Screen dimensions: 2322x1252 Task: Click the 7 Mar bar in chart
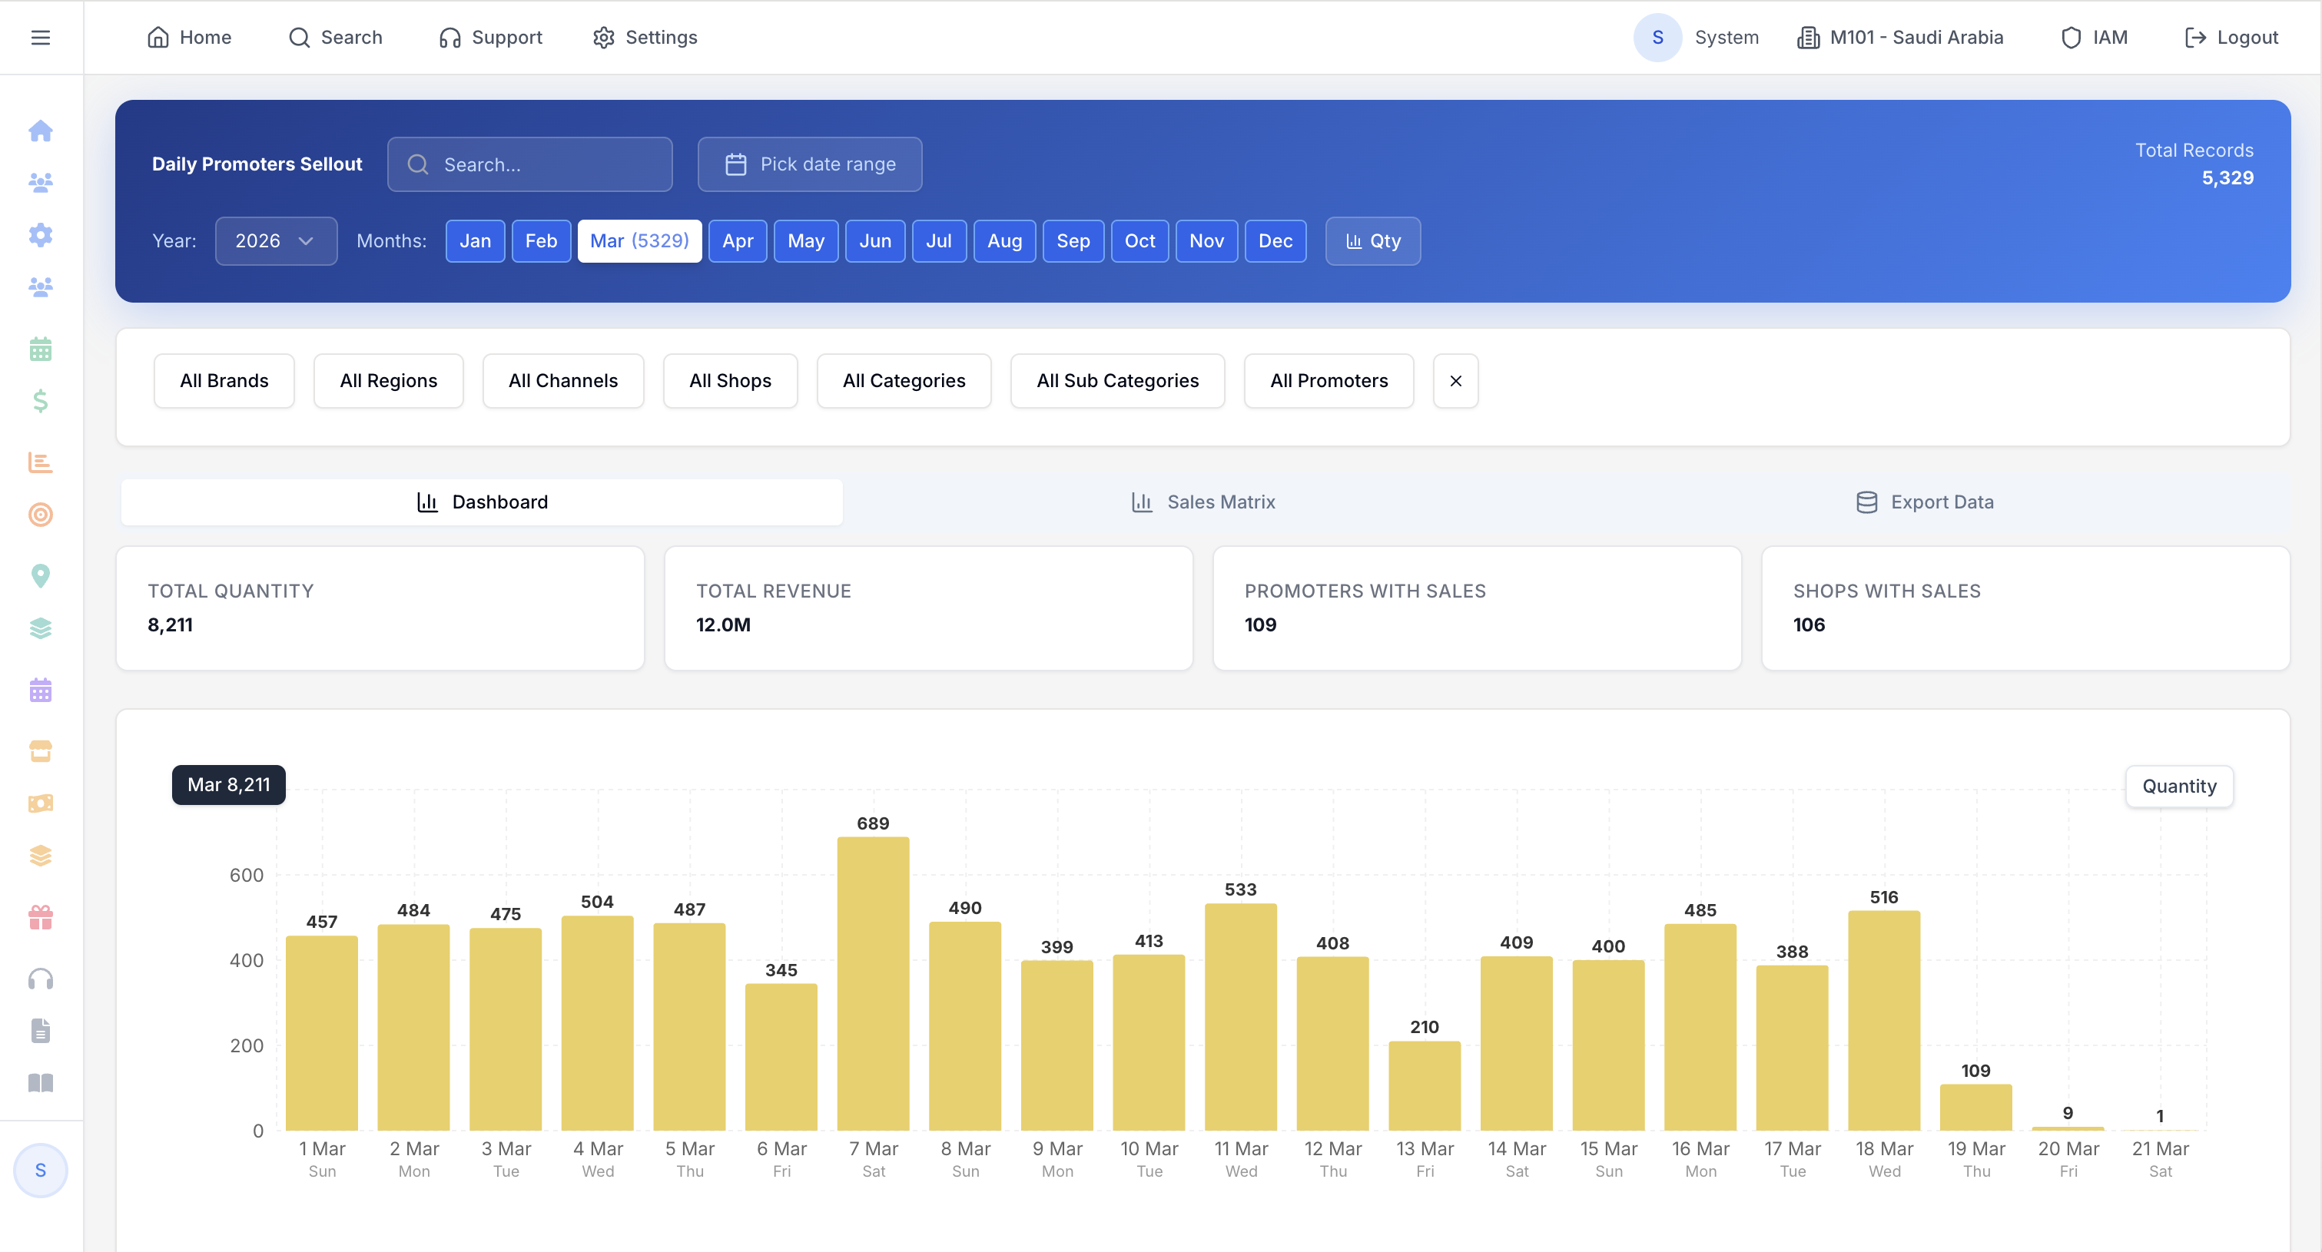tap(873, 982)
